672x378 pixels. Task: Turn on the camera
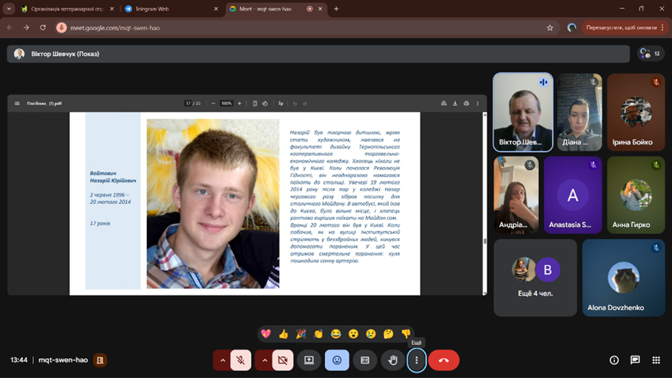point(283,361)
